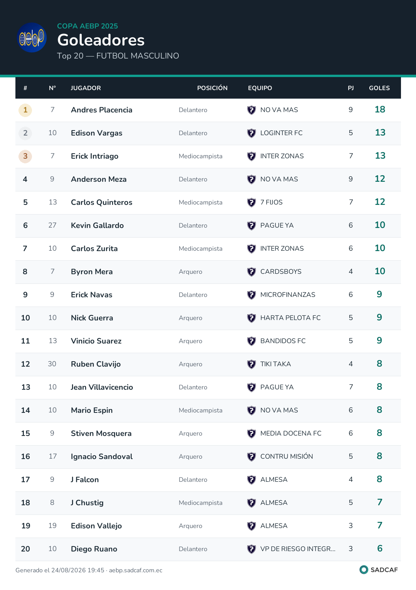Screen dimensions: 416x590
Task: Click Edison Vargas goal count 13
Action: pyautogui.click(x=380, y=133)
